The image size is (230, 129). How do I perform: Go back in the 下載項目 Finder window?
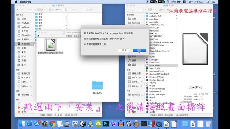pos(18,10)
